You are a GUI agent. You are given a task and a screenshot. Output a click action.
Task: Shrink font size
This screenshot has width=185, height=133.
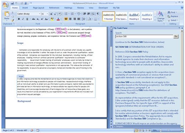pyautogui.click(x=55, y=14)
